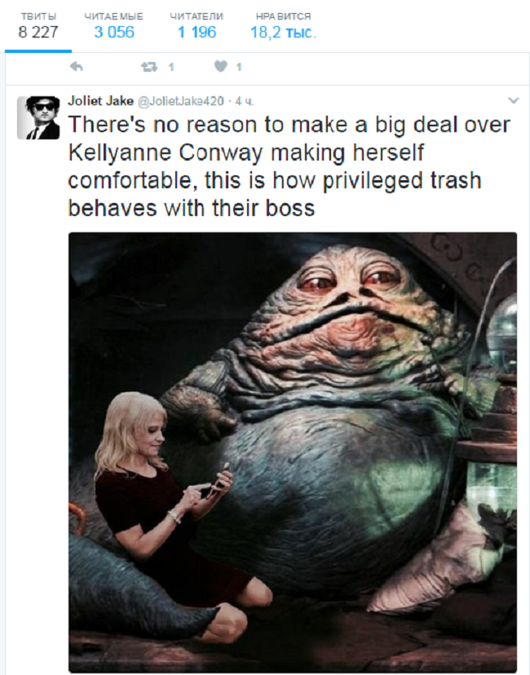
Task: Click the @JolietJake420 handle
Action: pyautogui.click(x=181, y=101)
